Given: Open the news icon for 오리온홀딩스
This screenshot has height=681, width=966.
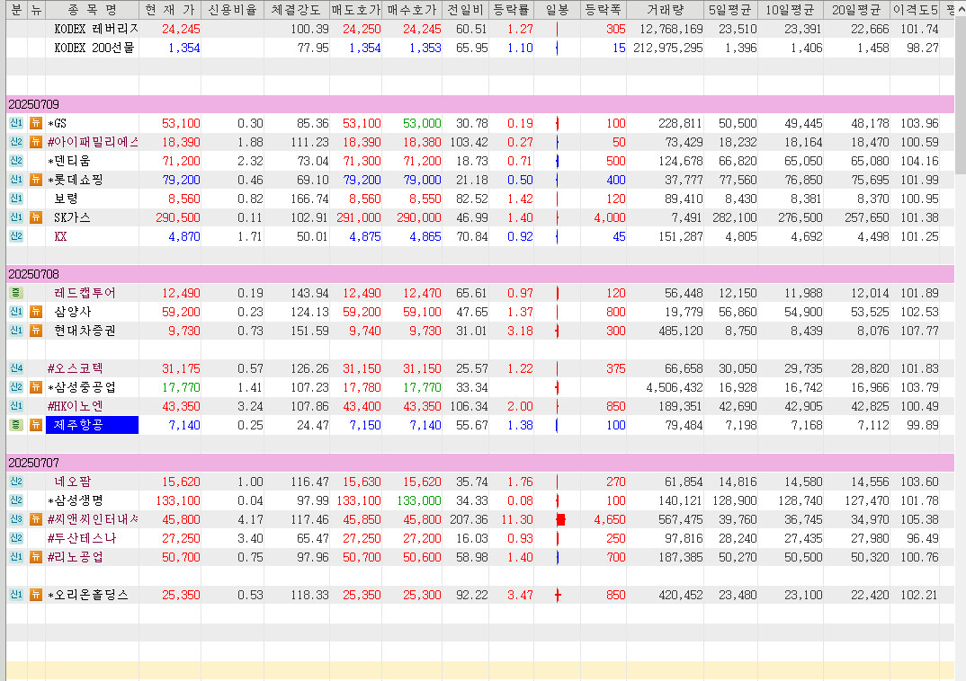Looking at the screenshot, I should tap(36, 595).
